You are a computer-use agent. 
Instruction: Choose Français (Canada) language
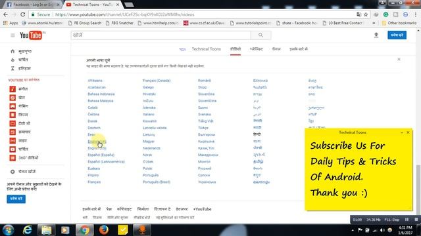click(x=157, y=81)
